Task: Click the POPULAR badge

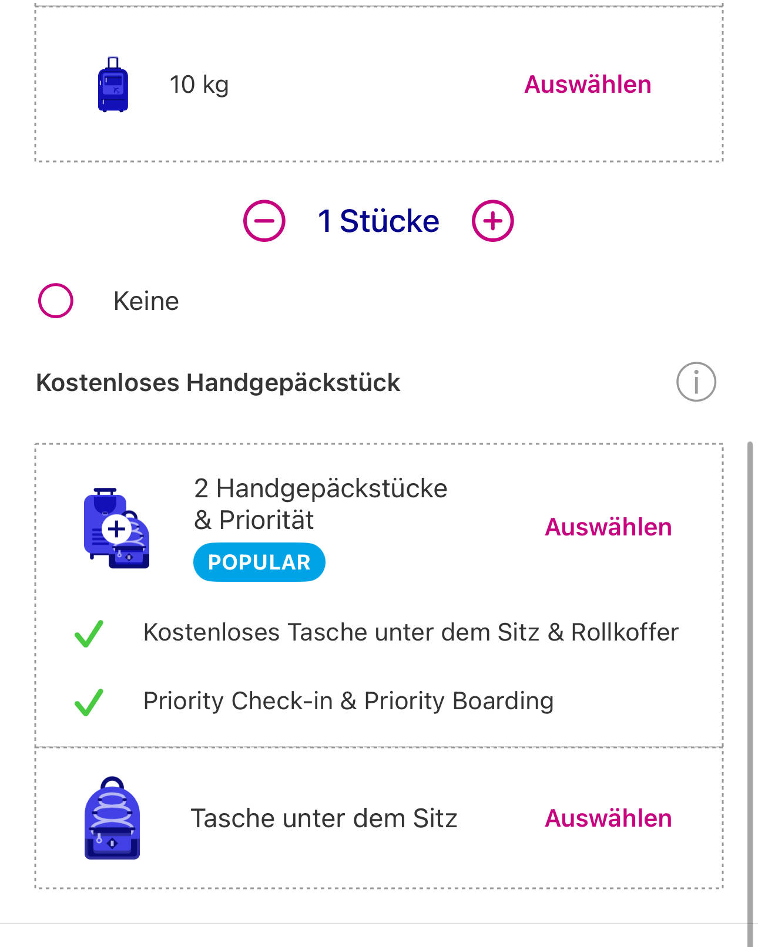Action: (259, 562)
